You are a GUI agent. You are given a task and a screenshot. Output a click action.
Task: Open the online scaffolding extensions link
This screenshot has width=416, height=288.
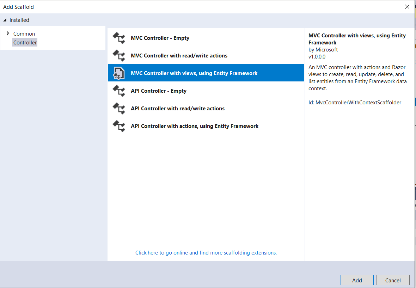(x=206, y=252)
